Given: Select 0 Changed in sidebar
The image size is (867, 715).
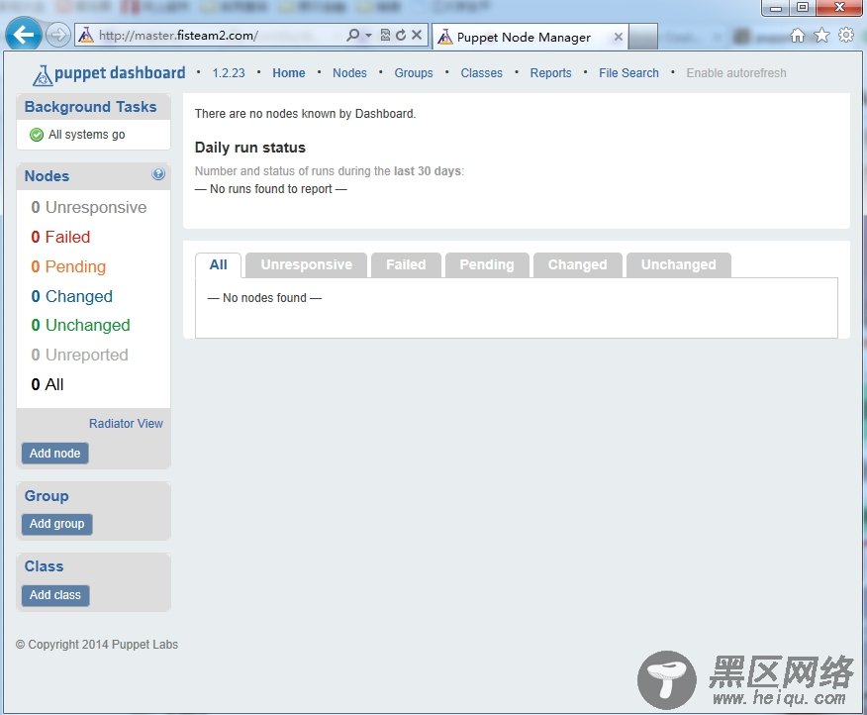Looking at the screenshot, I should [72, 296].
